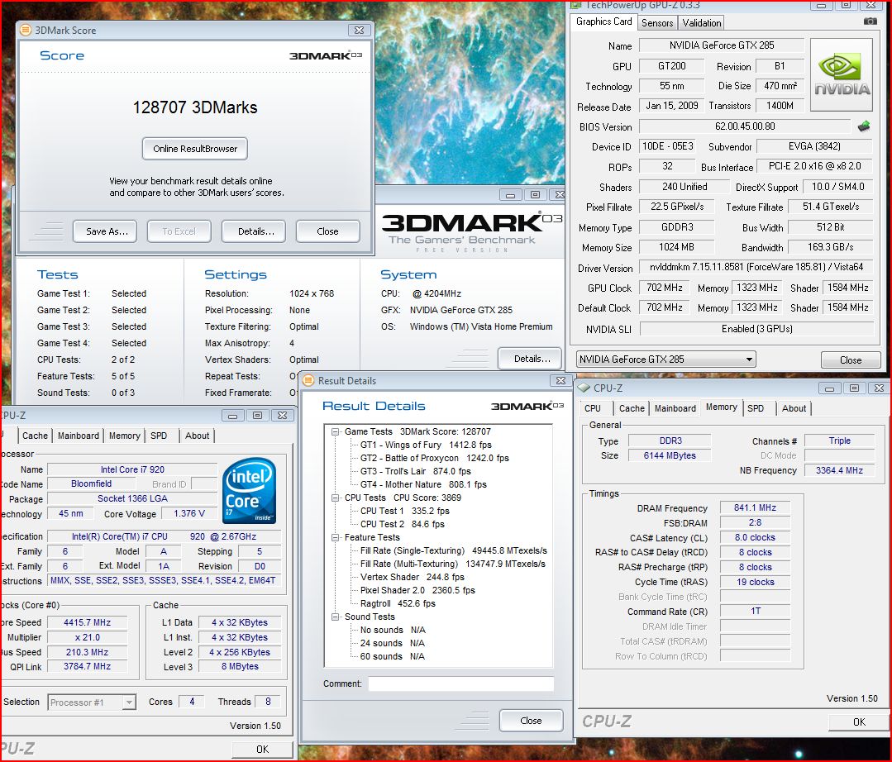This screenshot has width=892, height=762.
Task: Open the Cache tab in left CPU-Z window
Action: point(35,436)
